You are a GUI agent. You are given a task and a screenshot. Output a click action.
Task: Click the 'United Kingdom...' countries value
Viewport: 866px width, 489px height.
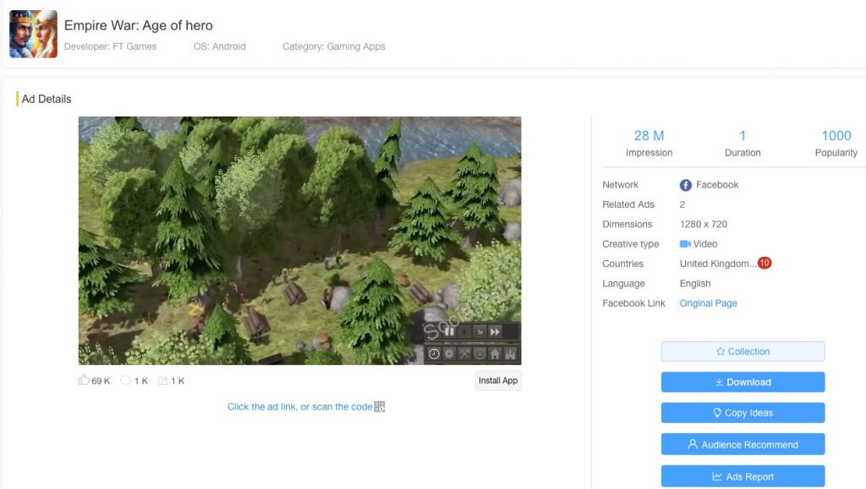pyautogui.click(x=718, y=264)
